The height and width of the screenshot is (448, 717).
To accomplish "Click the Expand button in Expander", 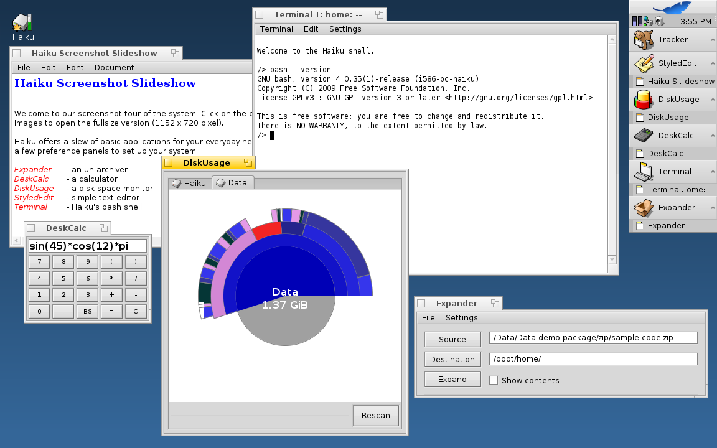I will (x=452, y=380).
